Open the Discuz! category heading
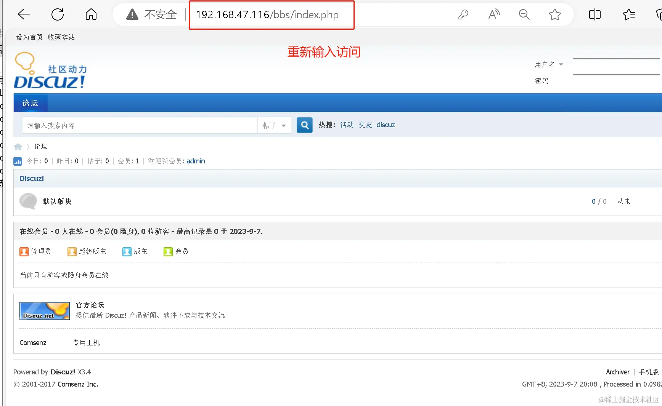 (x=32, y=178)
